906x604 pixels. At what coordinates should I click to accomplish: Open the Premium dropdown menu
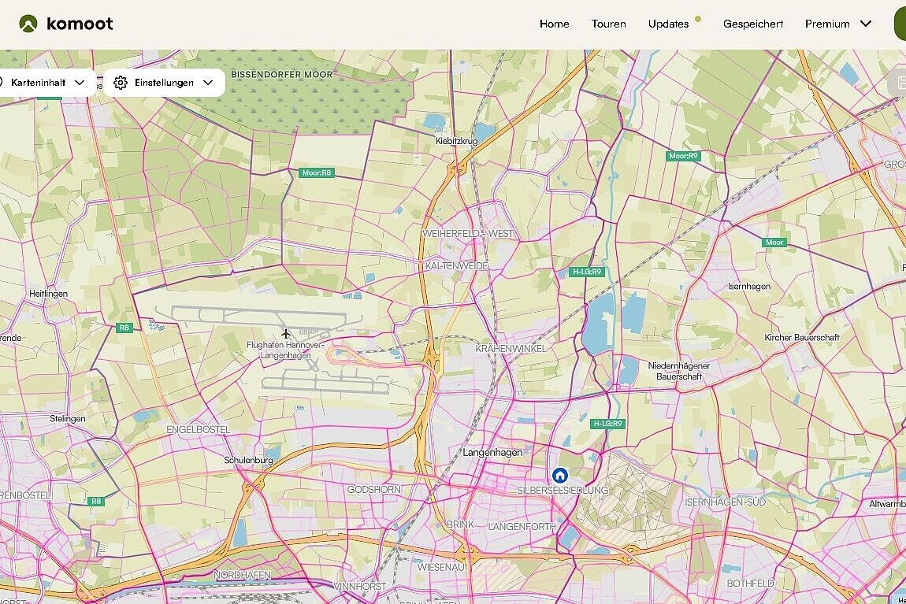[837, 24]
